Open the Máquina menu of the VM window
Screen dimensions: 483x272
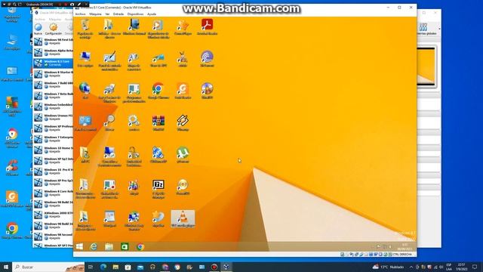pos(95,14)
